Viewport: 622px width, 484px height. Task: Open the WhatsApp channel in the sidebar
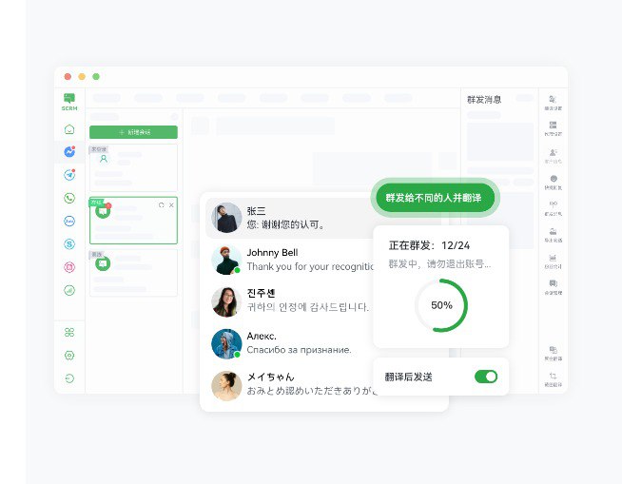click(x=69, y=198)
